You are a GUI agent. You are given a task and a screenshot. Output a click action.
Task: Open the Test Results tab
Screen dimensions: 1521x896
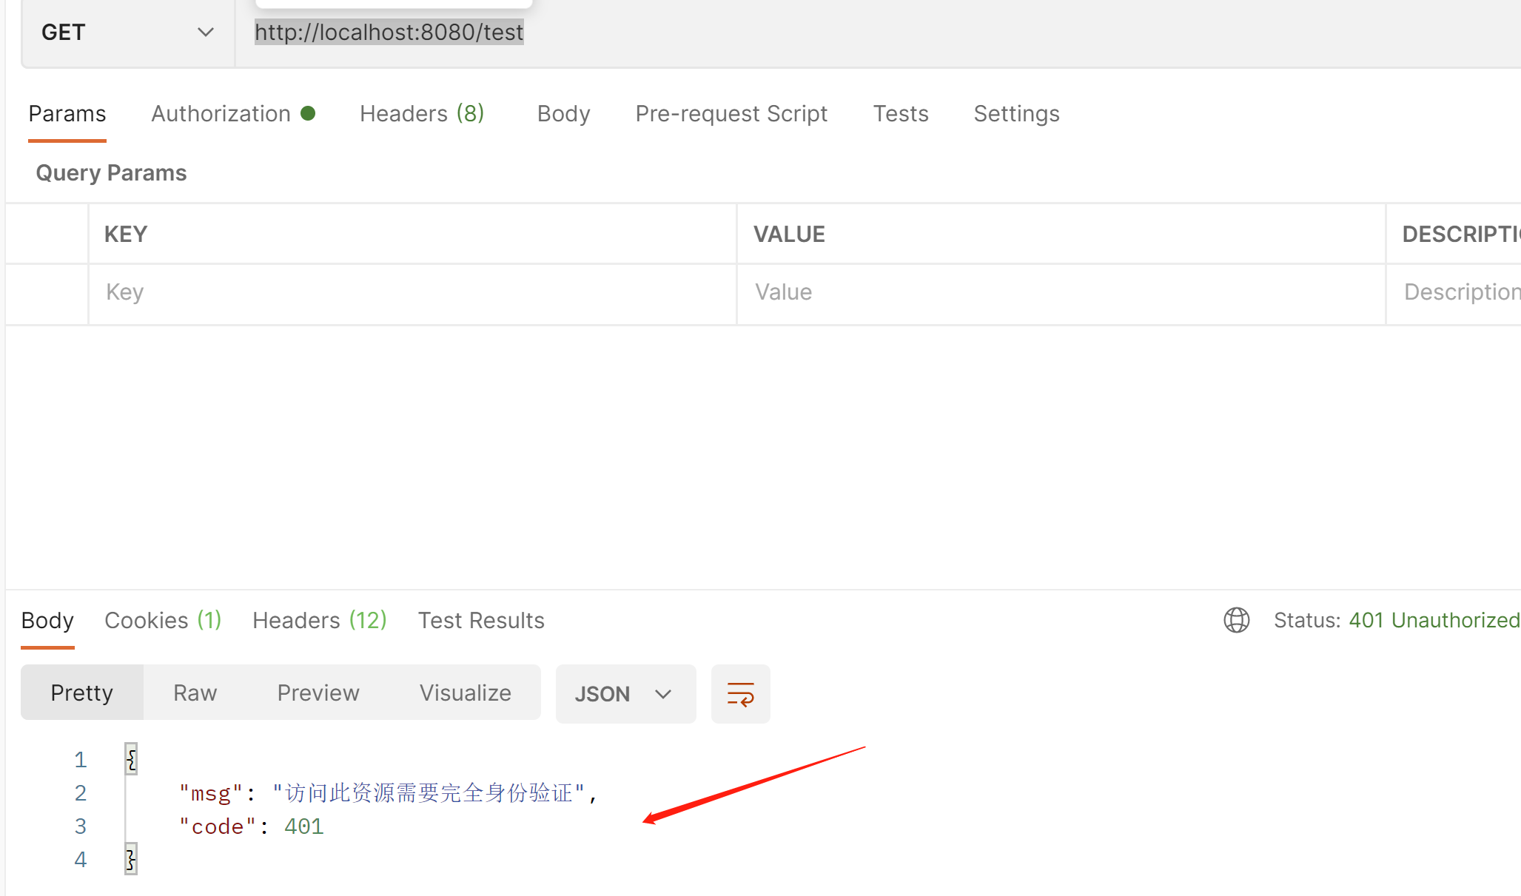[481, 620]
